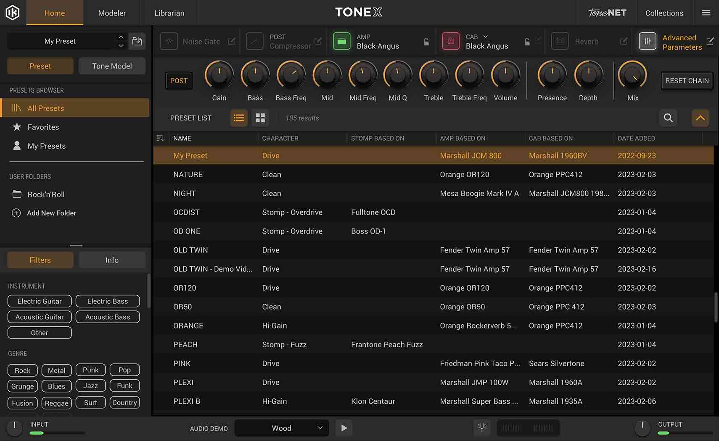This screenshot has width=719, height=441.
Task: Click the RESET CHAIN button
Action: (687, 81)
